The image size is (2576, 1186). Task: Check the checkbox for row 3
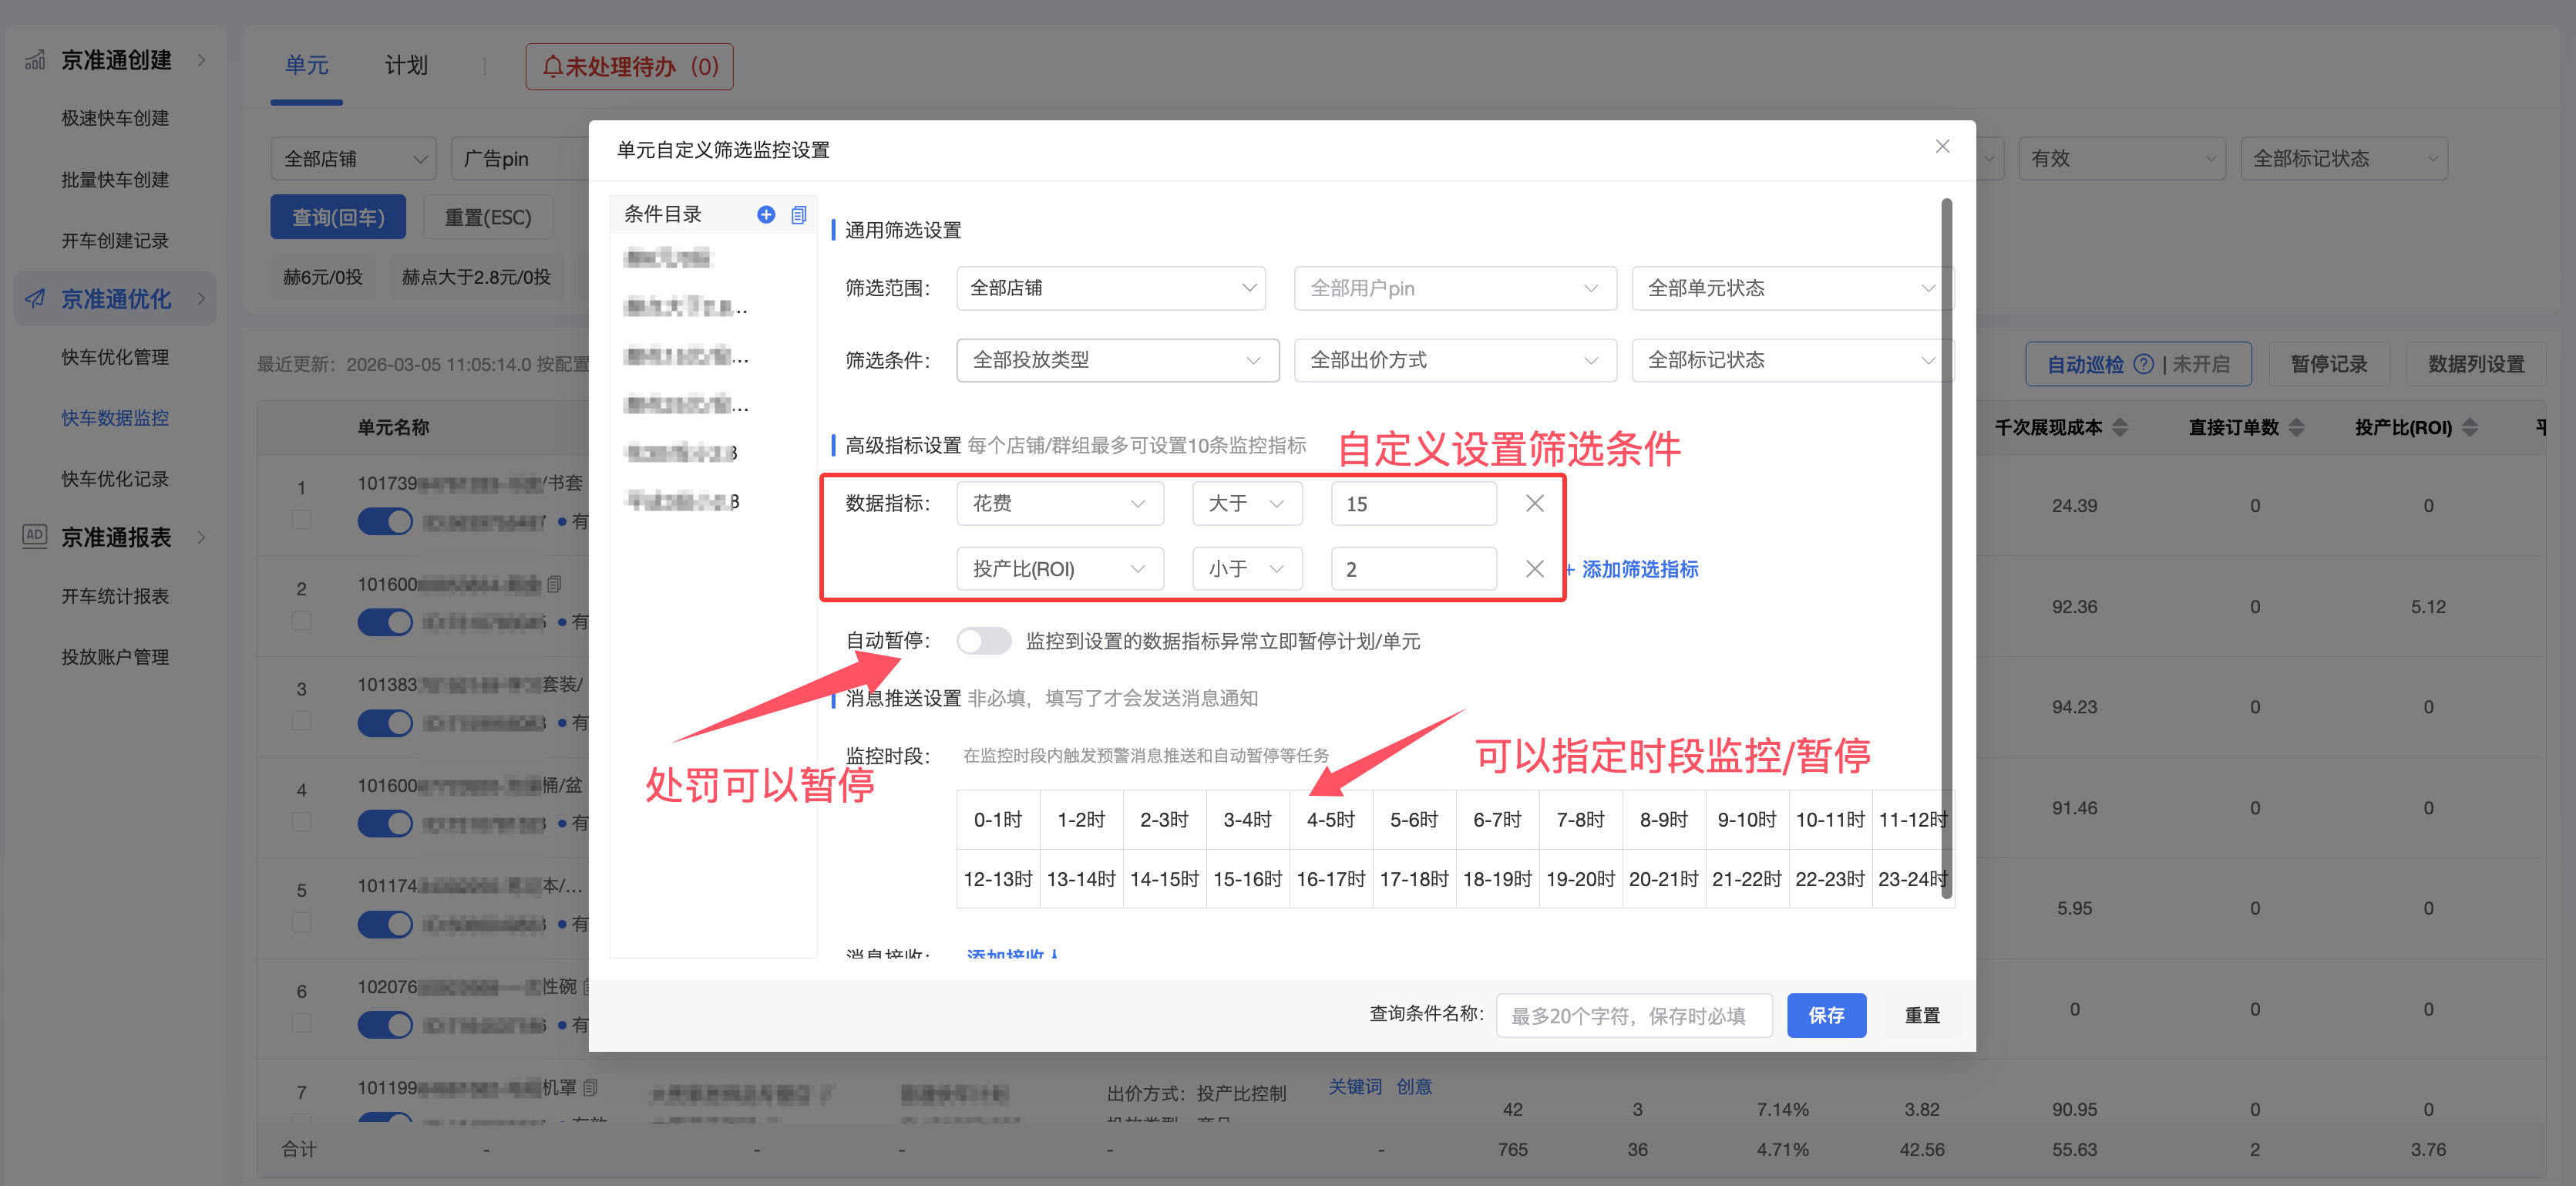[302, 722]
